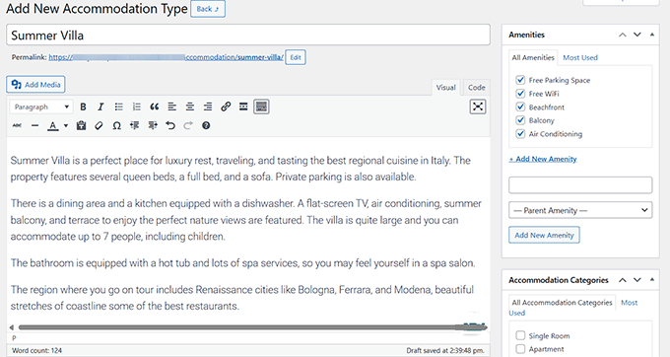This screenshot has width=670, height=357.
Task: Uncheck Free Parking Space amenity
Action: [x=520, y=80]
